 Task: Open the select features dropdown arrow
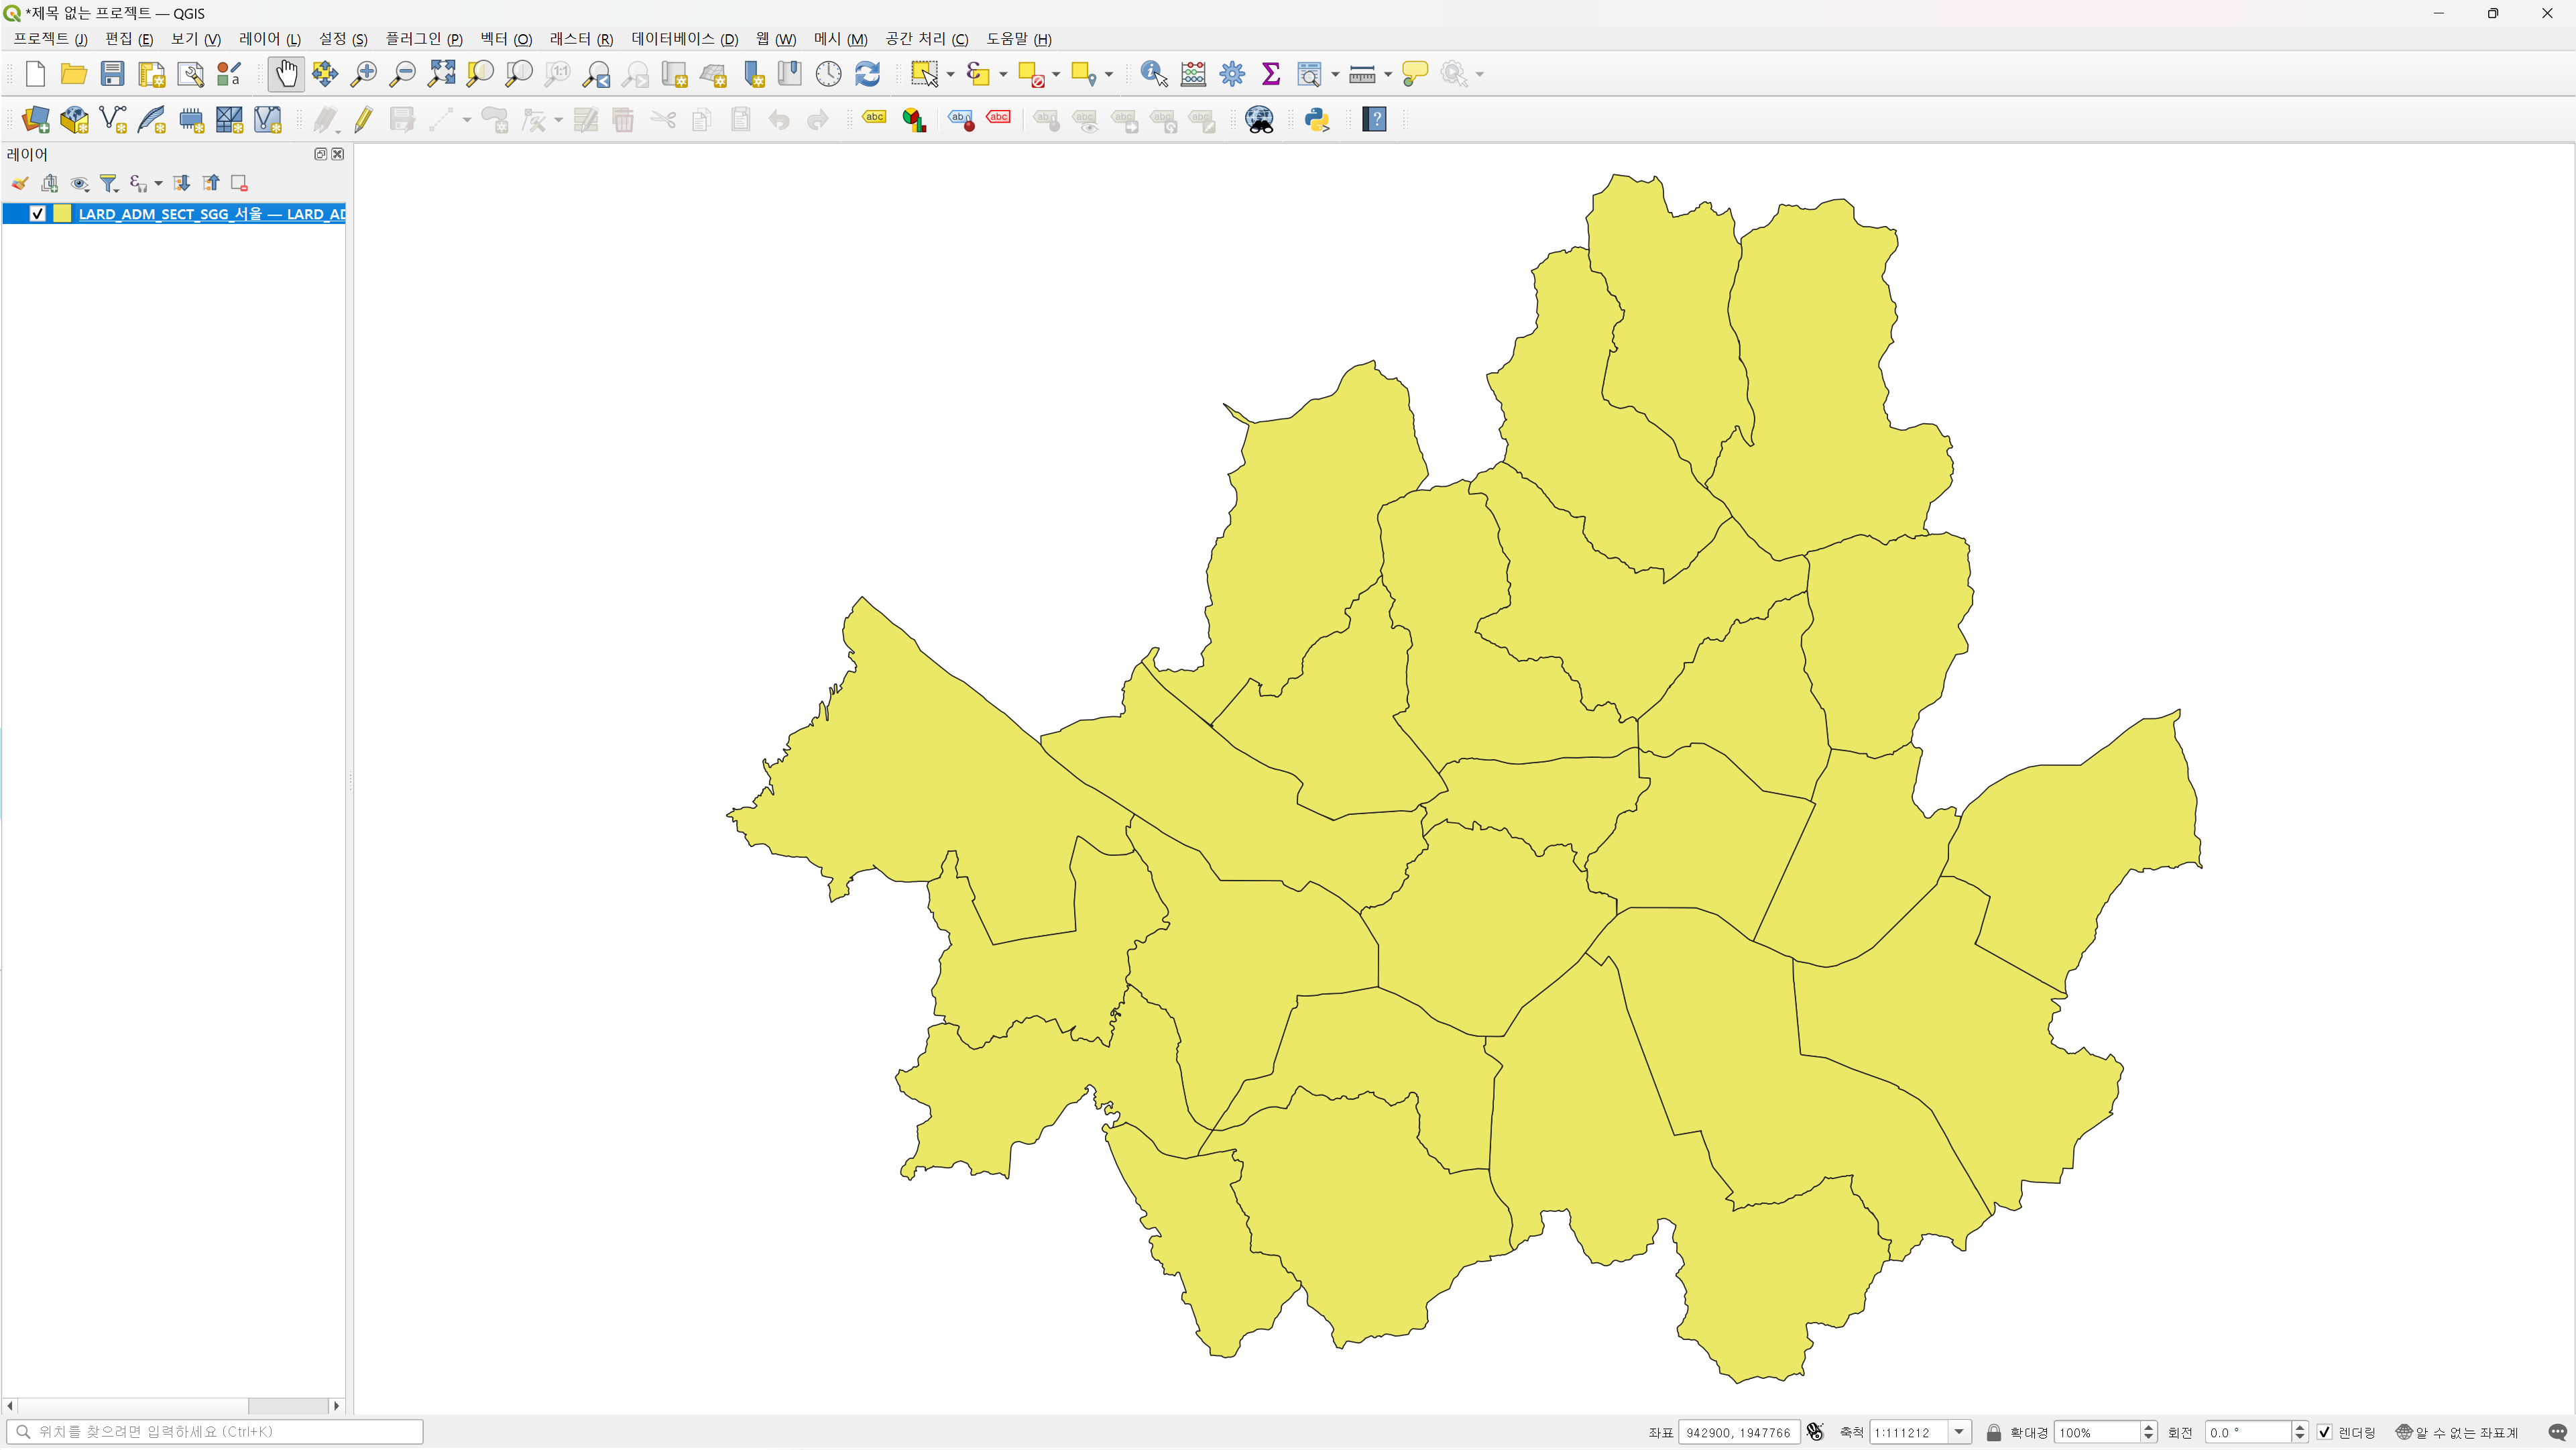pos(950,74)
